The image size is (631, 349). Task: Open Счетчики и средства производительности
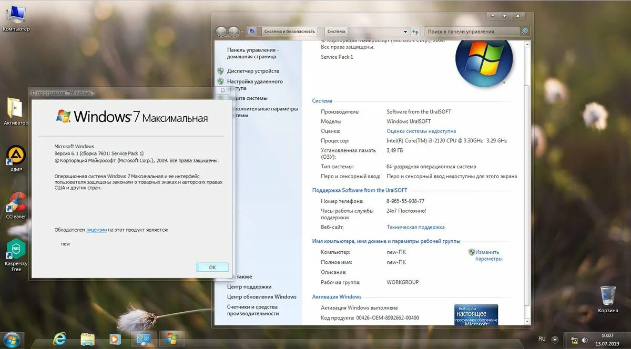click(253, 310)
